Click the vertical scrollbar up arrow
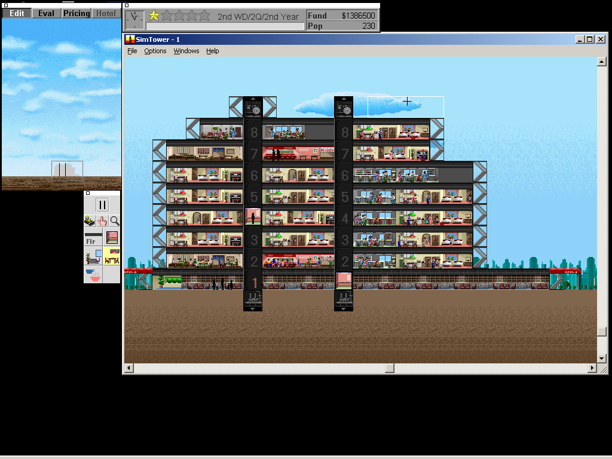Viewport: 612px width, 459px height. click(601, 62)
